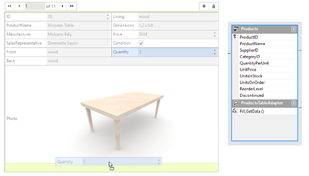Click the SalesRepresentative field Simonette Saylor
Viewport: 309px width, 176px height.
(78, 43)
